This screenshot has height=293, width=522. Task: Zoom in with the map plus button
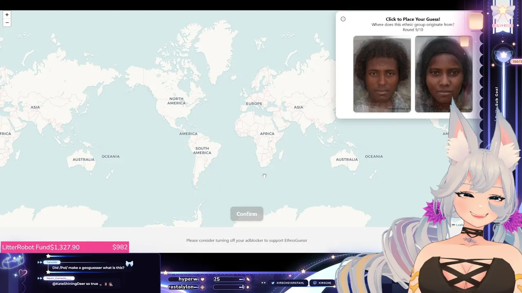[x=7, y=15]
